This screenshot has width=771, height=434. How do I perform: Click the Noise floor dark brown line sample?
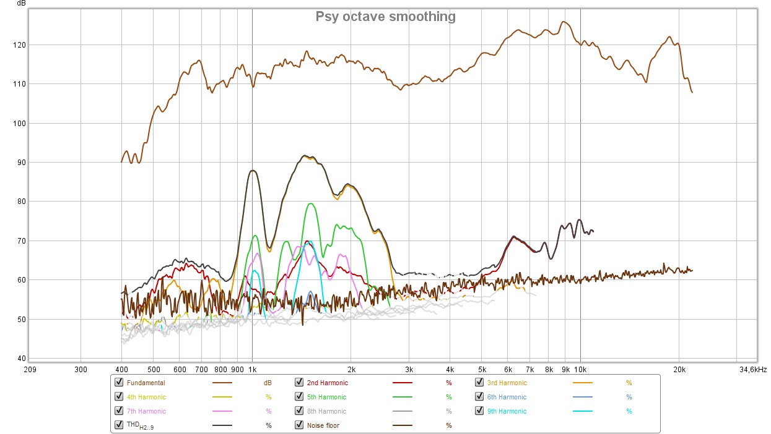[403, 426]
